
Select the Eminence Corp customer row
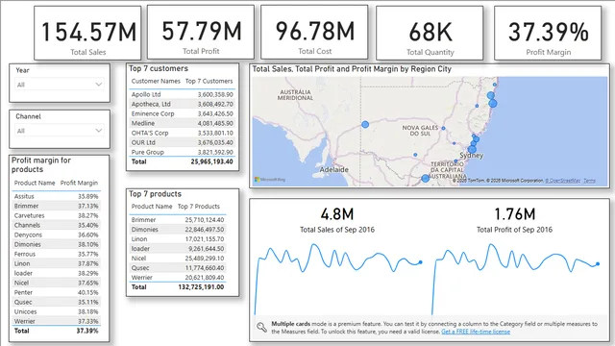coord(182,113)
